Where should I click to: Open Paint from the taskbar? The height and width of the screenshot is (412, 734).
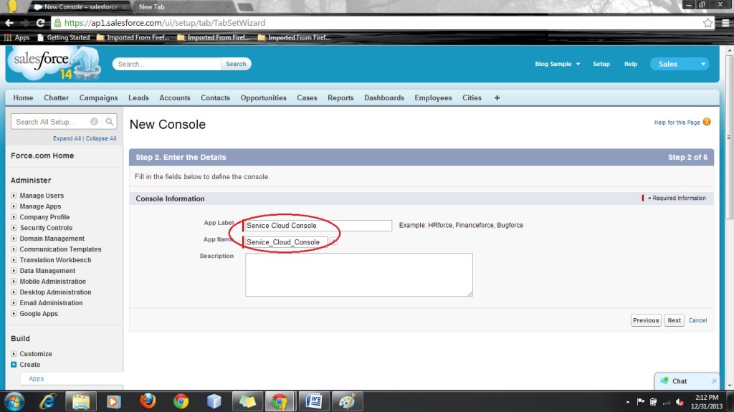(347, 402)
